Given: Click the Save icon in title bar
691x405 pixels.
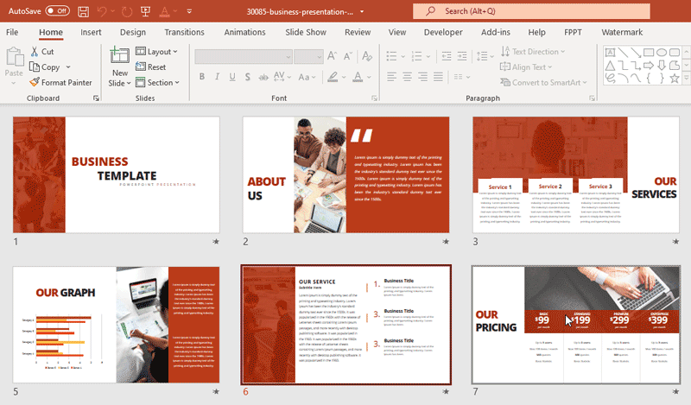Looking at the screenshot, I should click(x=83, y=11).
